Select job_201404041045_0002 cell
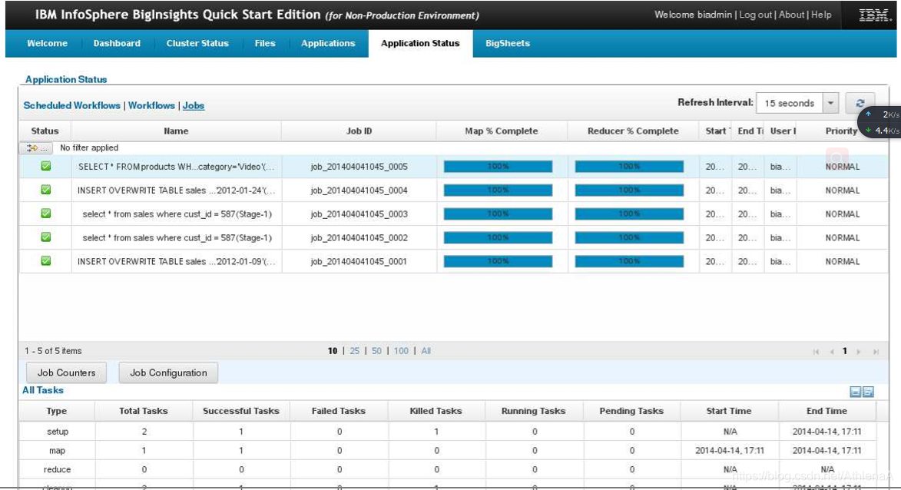Screen dimensions: 901x490 point(359,238)
